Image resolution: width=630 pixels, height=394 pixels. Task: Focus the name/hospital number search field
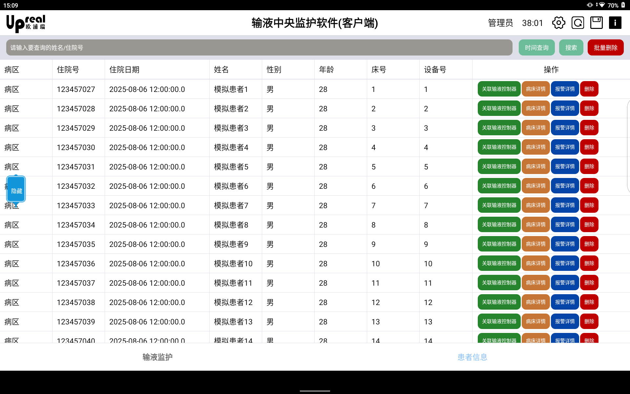tap(259, 48)
